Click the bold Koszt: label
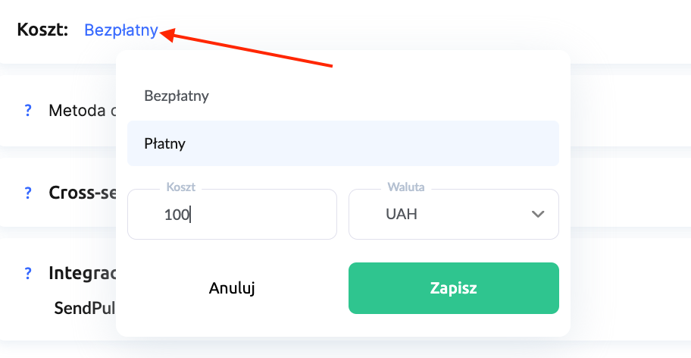 tap(42, 30)
